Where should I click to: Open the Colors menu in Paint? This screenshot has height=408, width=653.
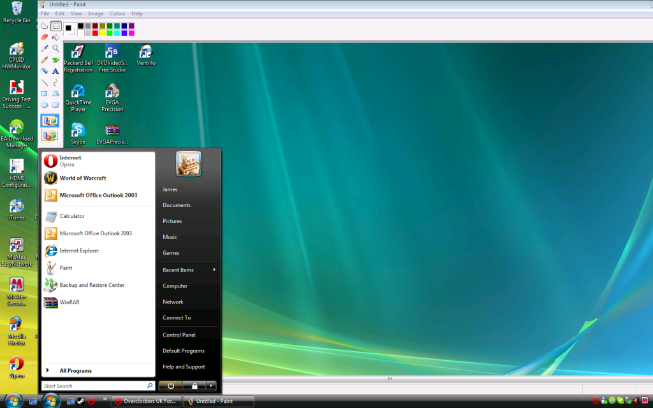[x=117, y=13]
